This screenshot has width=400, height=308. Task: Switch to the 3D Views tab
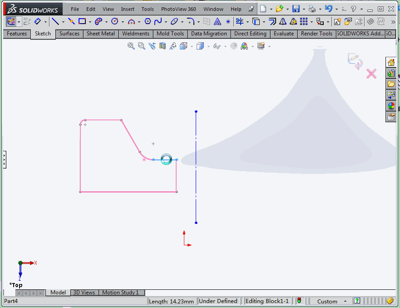[x=84, y=293]
